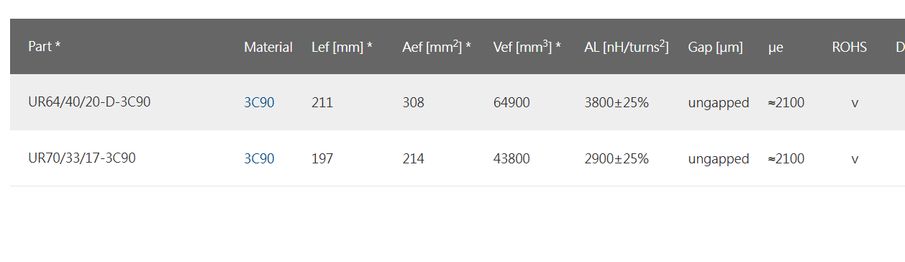
Task: Click the ROHS column header
Action: point(849,47)
